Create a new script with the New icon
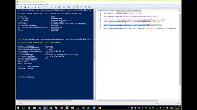197x110 pixels. (18, 7)
